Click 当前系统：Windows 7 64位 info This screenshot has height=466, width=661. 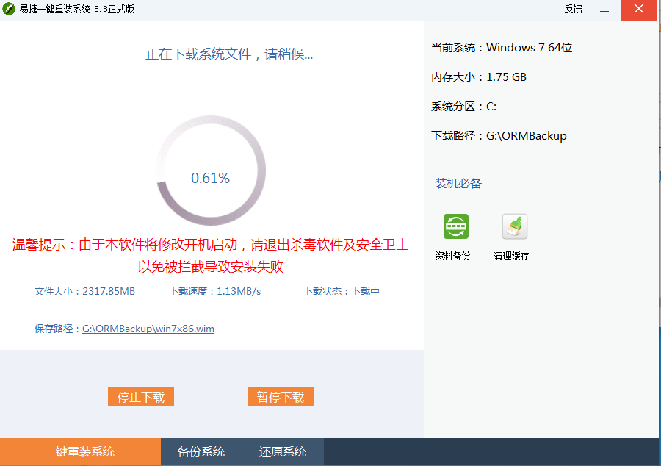tap(502, 47)
